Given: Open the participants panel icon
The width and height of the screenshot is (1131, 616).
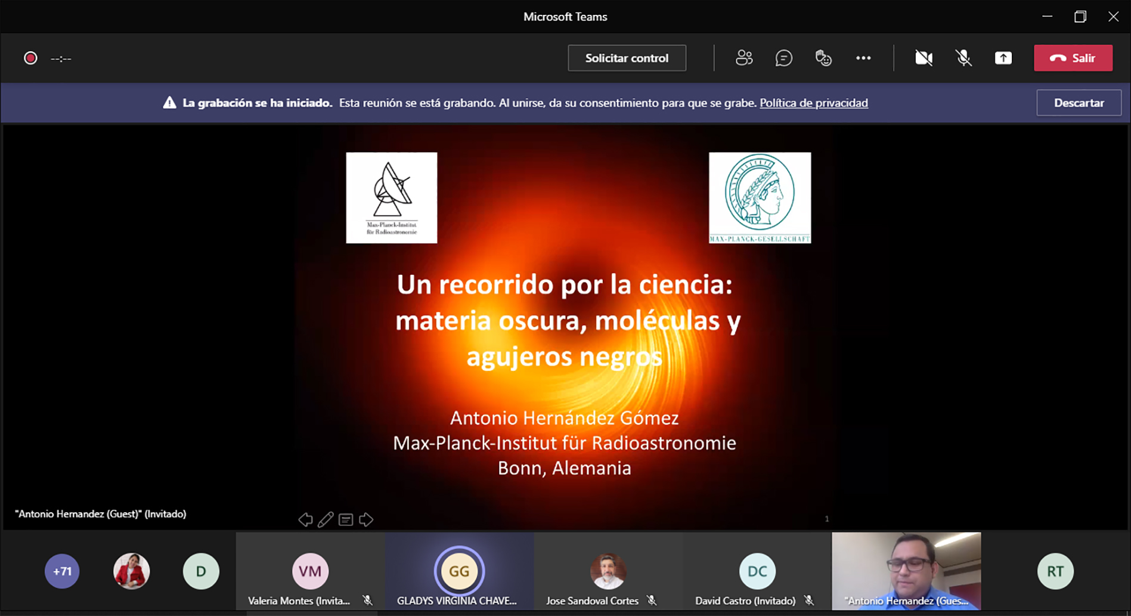Looking at the screenshot, I should (744, 58).
